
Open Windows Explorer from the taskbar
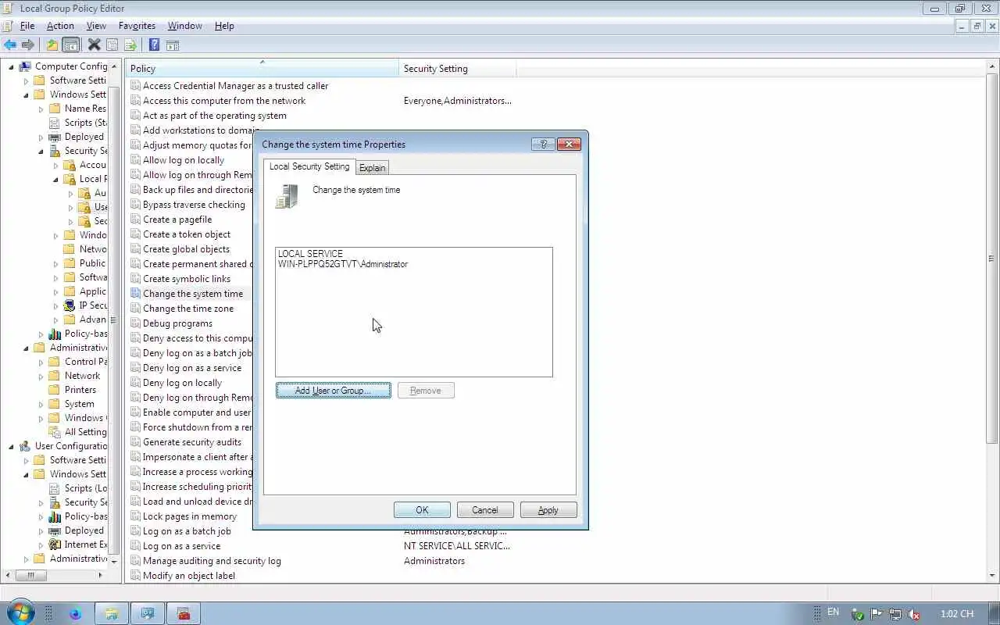click(111, 613)
